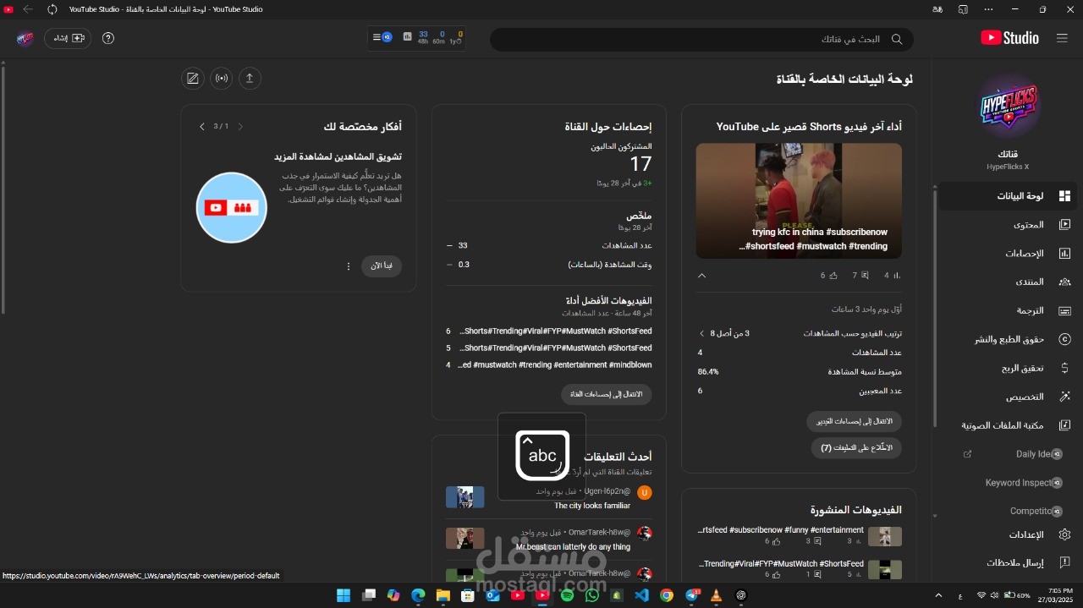Open الإعدادات settings gear item
Image resolution: width=1083 pixels, height=608 pixels.
pos(1007,534)
